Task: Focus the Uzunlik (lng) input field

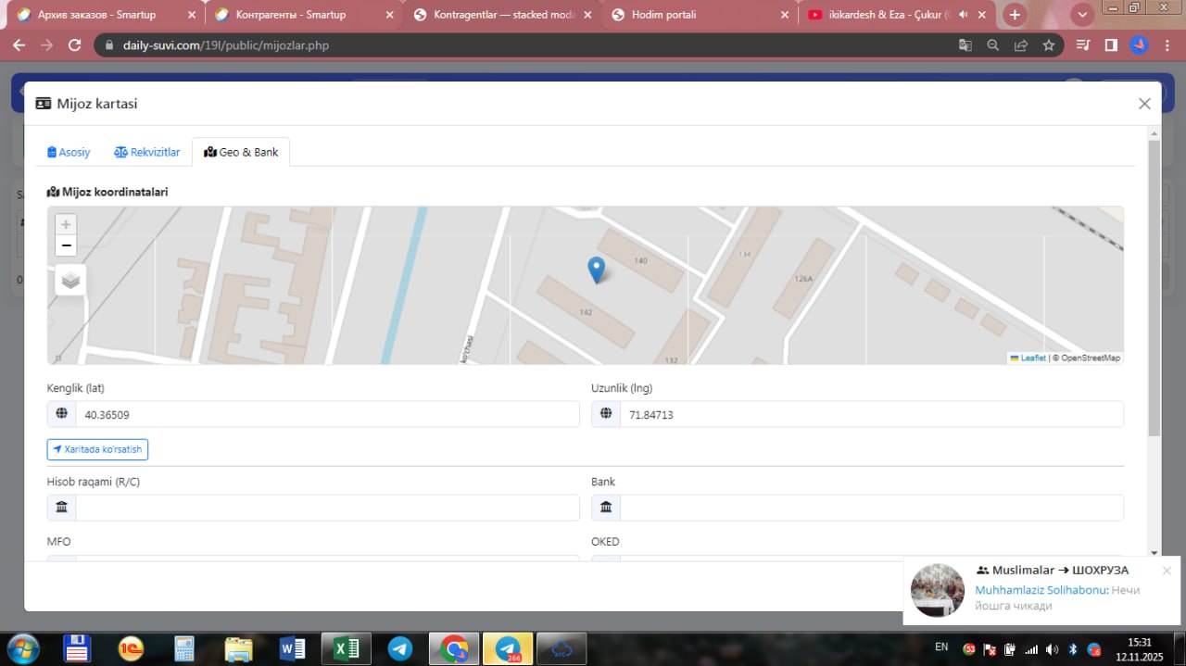Action: click(870, 414)
